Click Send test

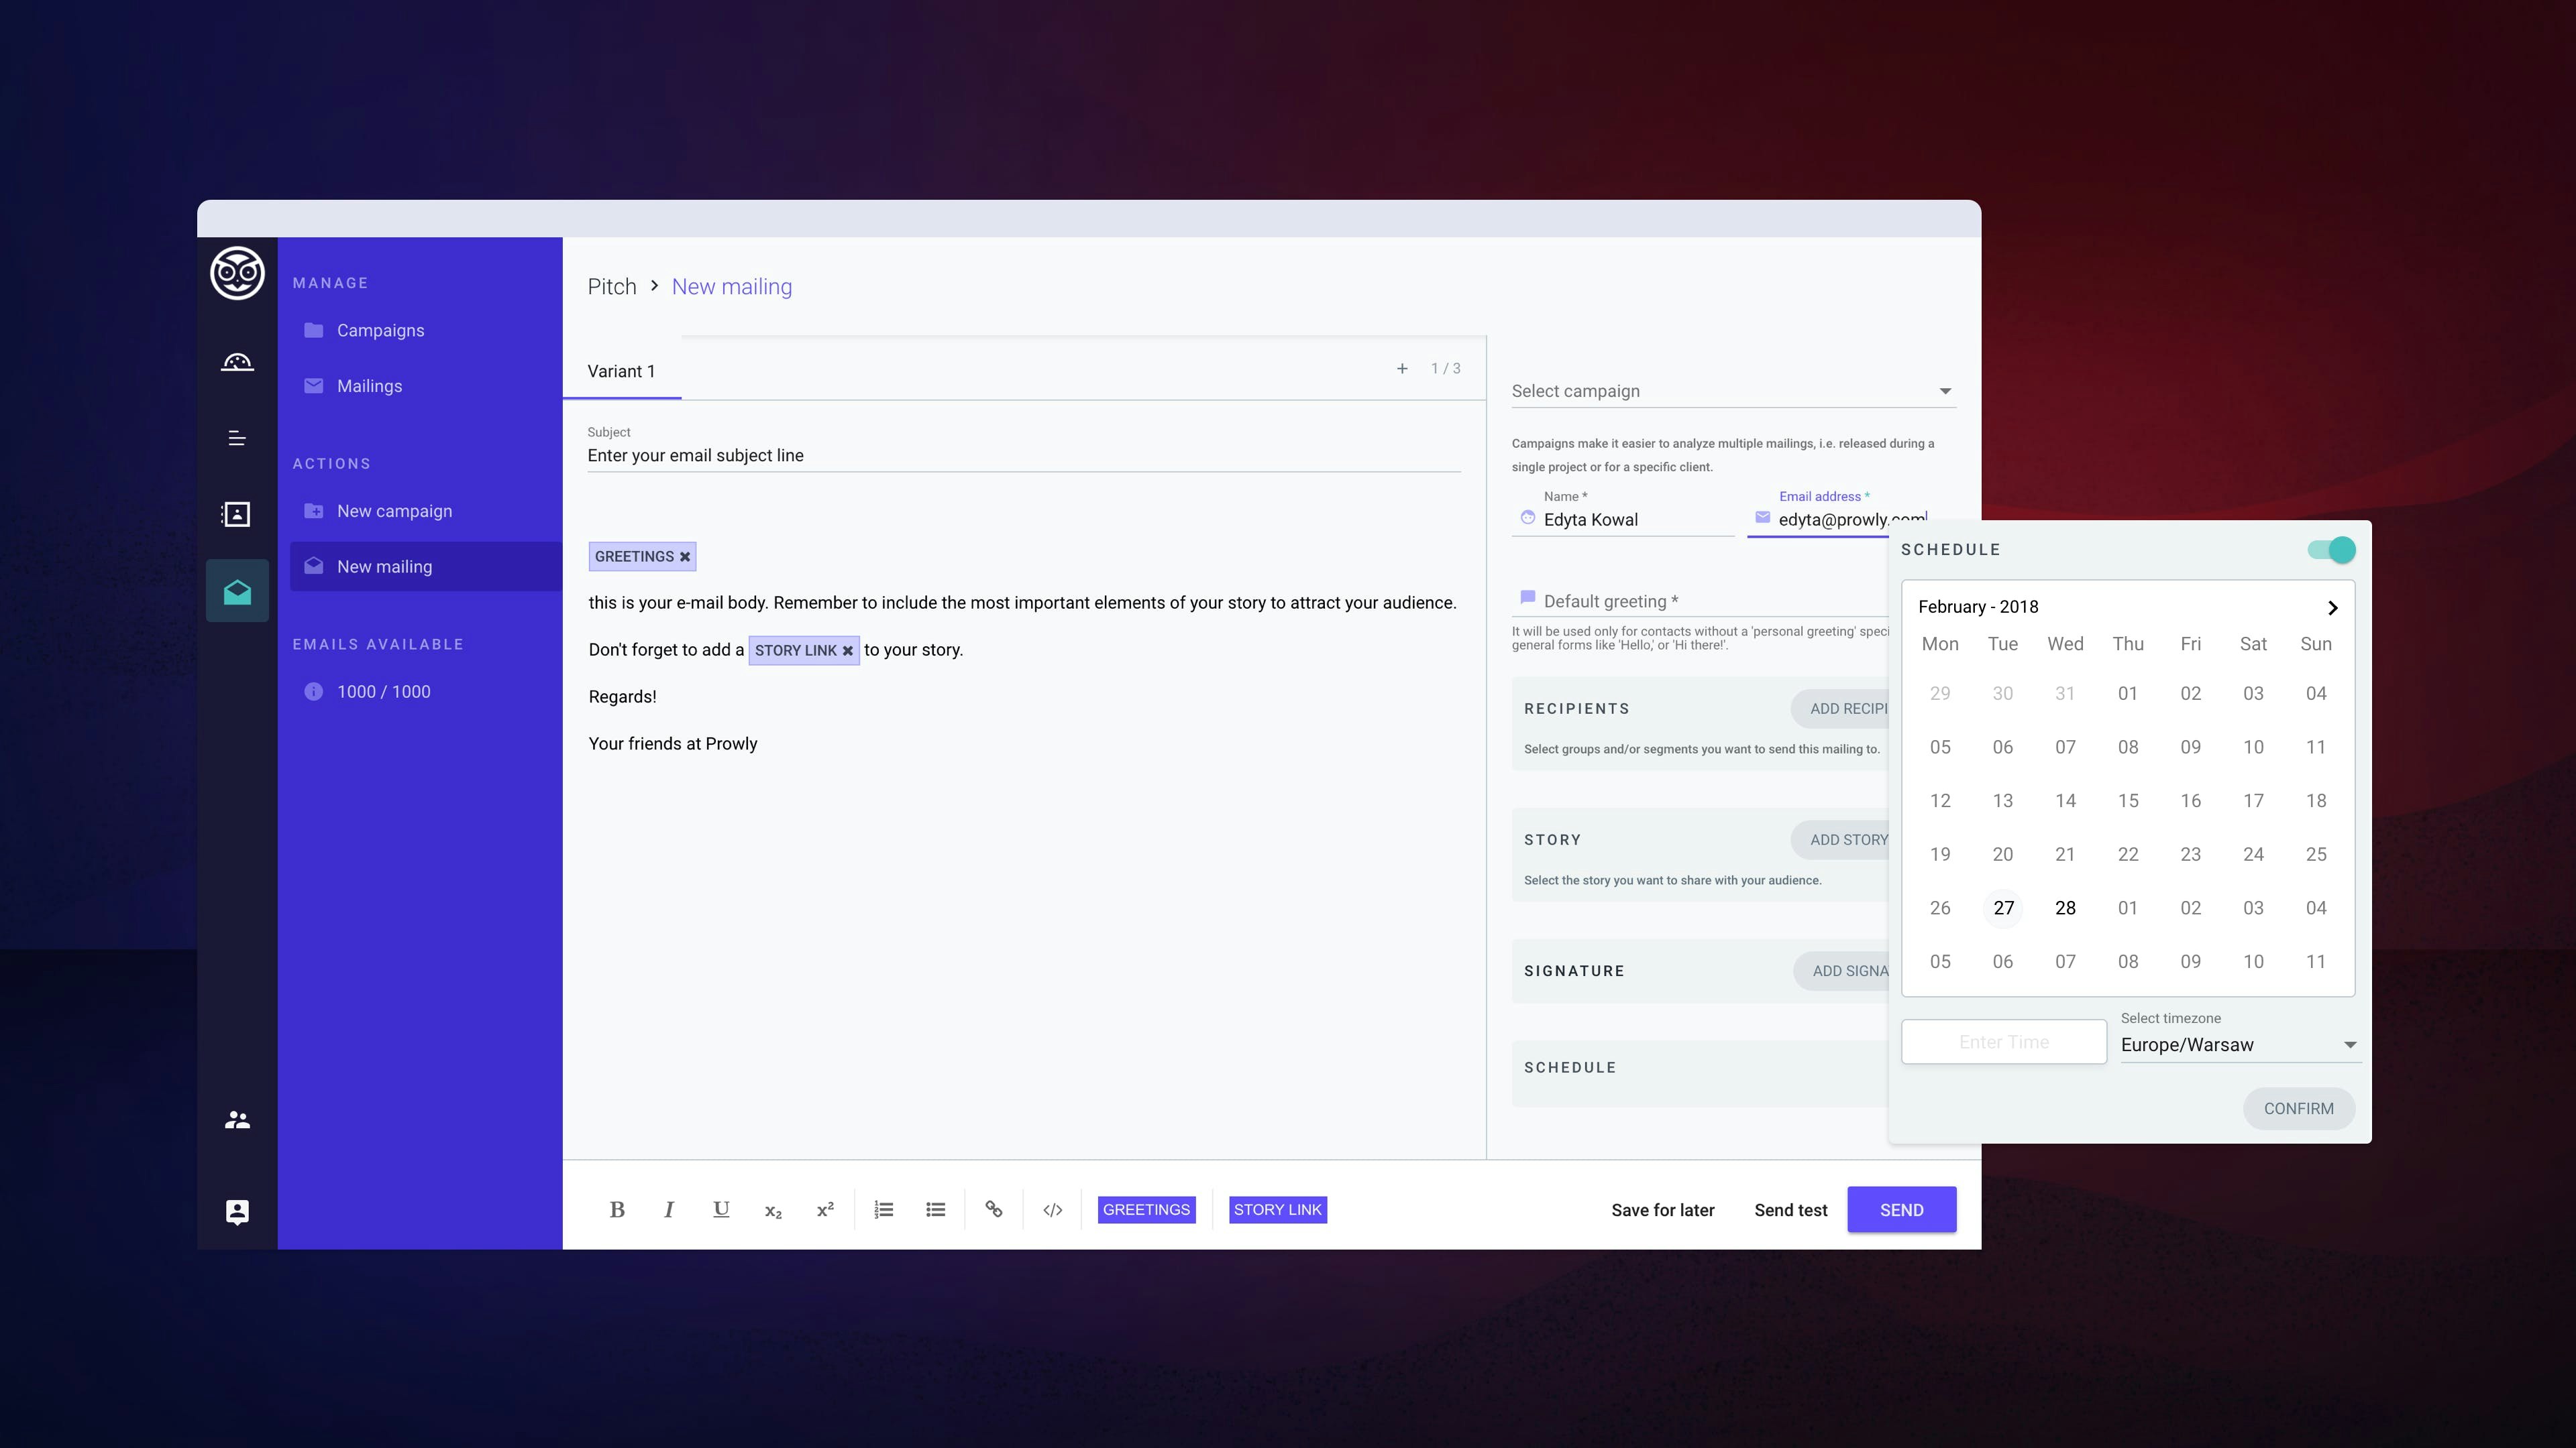point(1790,1210)
